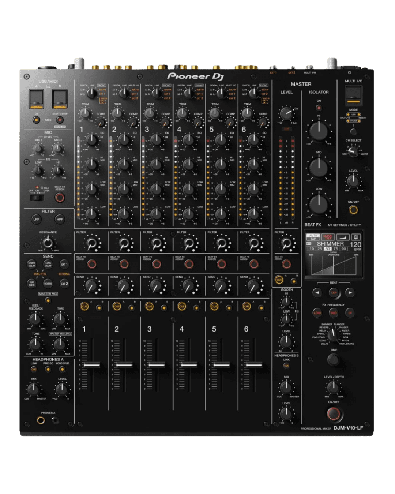Toggle the Multi I/O MODE select button
Image resolution: width=395 pixels, height=494 pixels.
(x=353, y=131)
